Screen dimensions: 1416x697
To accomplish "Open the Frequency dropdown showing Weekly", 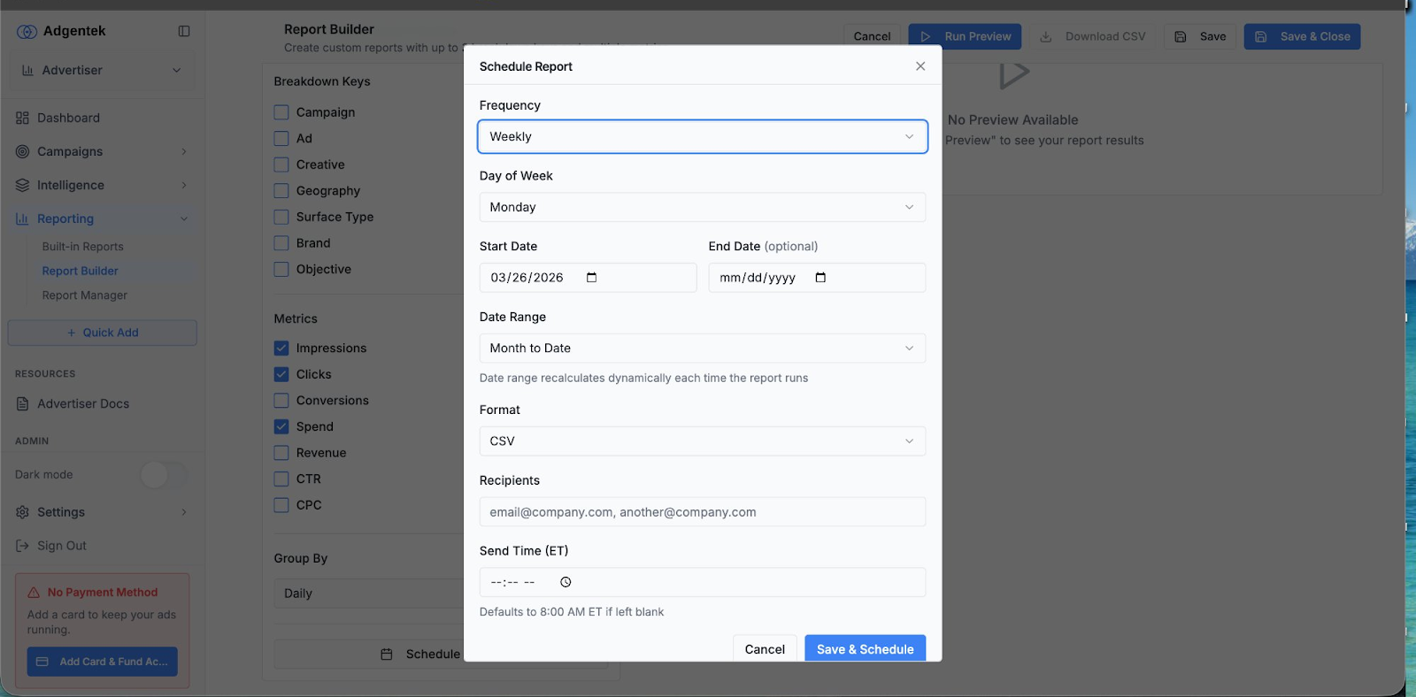I will click(x=702, y=137).
